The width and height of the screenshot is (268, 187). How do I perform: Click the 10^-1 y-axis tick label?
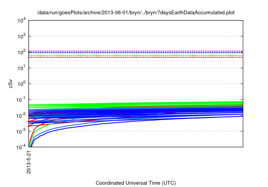tap(21, 100)
